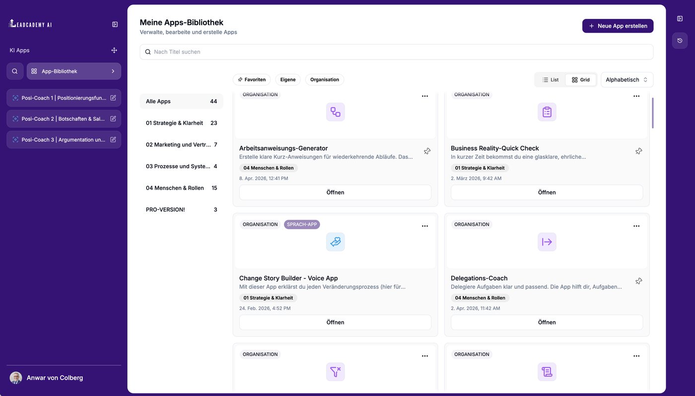Open Anwar von Colberg profile menu
The image size is (695, 396).
(46, 378)
